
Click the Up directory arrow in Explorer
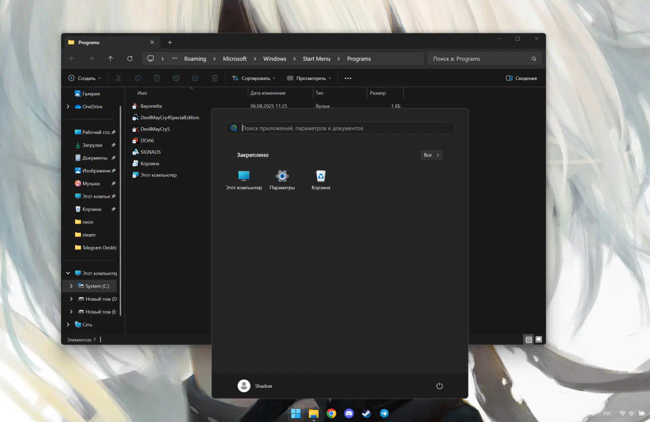point(110,59)
